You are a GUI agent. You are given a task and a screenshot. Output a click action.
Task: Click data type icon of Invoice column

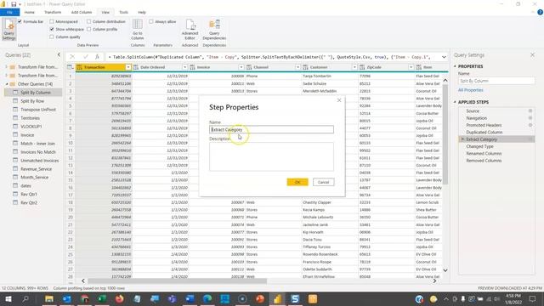pyautogui.click(x=192, y=67)
